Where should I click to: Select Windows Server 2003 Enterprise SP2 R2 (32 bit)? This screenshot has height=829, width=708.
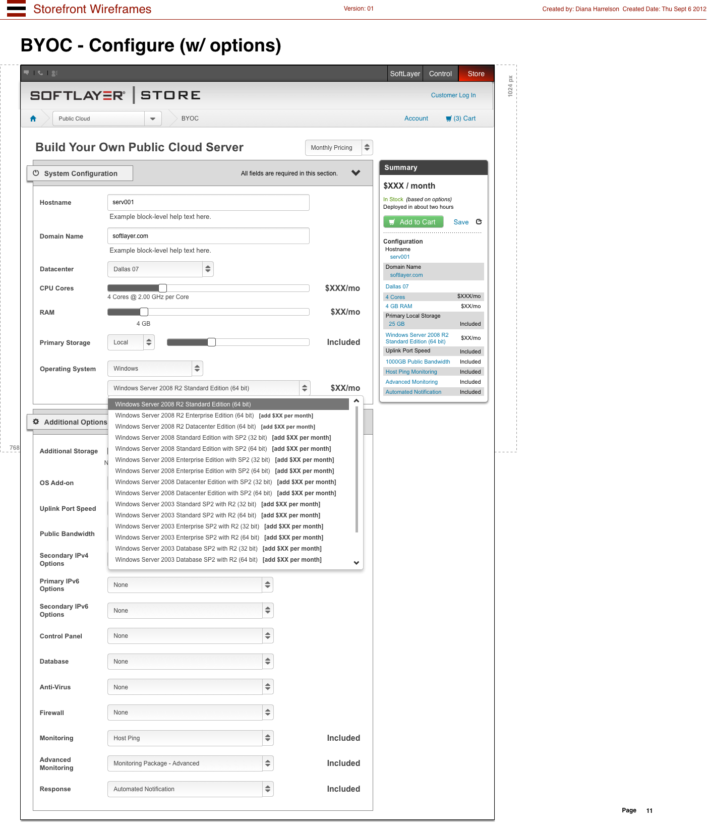click(x=228, y=526)
